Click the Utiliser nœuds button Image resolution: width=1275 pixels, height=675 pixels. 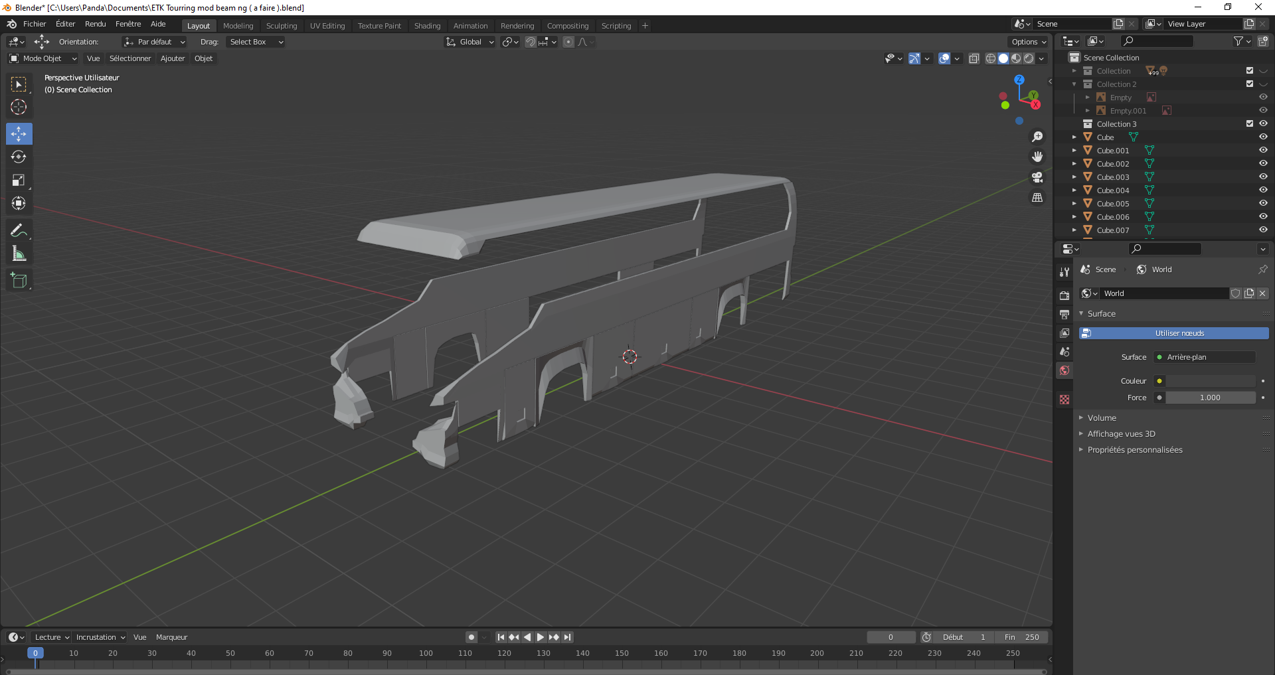(x=1179, y=333)
